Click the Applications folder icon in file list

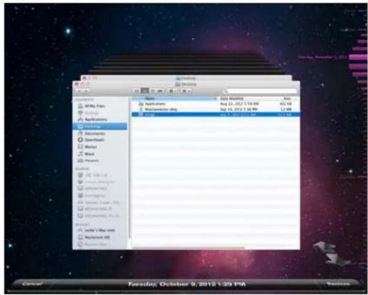pos(141,104)
